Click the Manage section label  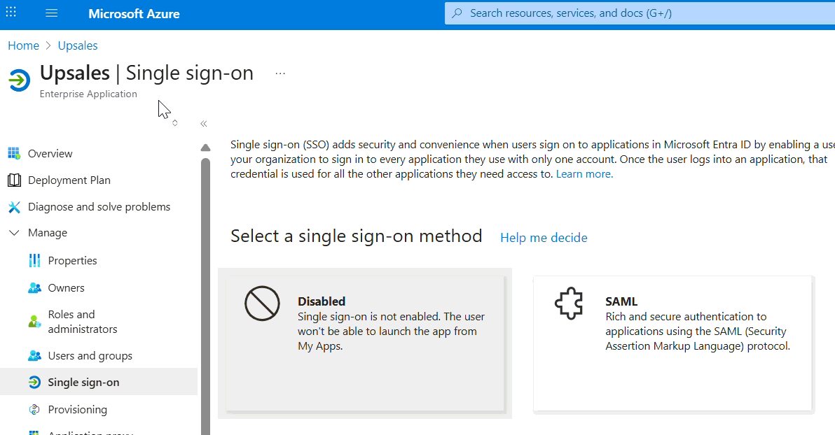click(x=48, y=233)
